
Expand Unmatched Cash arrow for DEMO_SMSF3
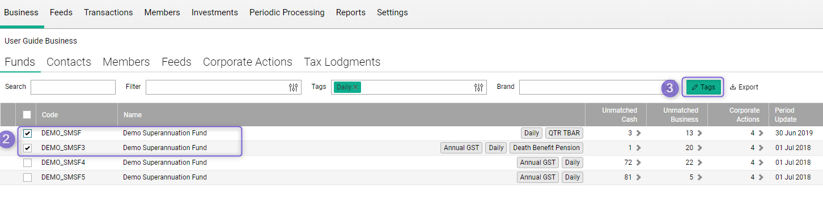(x=639, y=148)
